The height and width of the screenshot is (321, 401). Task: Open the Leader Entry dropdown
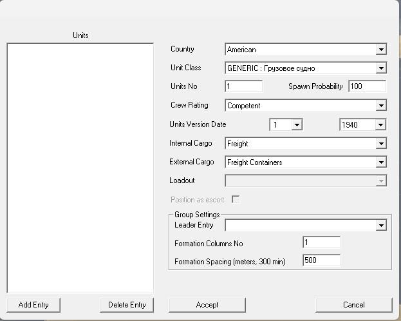[306, 225]
